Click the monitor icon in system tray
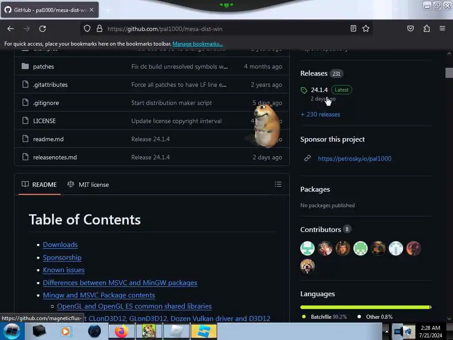Image resolution: width=453 pixels, height=340 pixels. [x=398, y=332]
